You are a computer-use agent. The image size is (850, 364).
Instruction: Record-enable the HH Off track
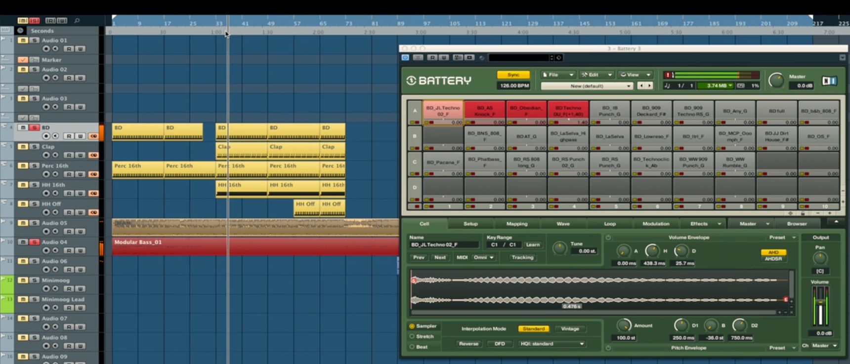tap(46, 212)
